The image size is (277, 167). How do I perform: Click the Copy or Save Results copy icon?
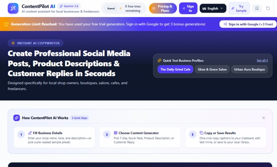(201, 133)
